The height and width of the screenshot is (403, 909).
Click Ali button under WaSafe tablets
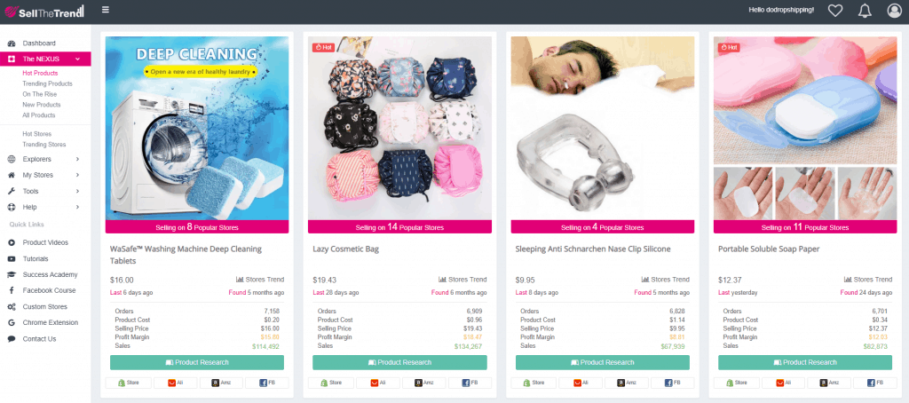point(177,383)
